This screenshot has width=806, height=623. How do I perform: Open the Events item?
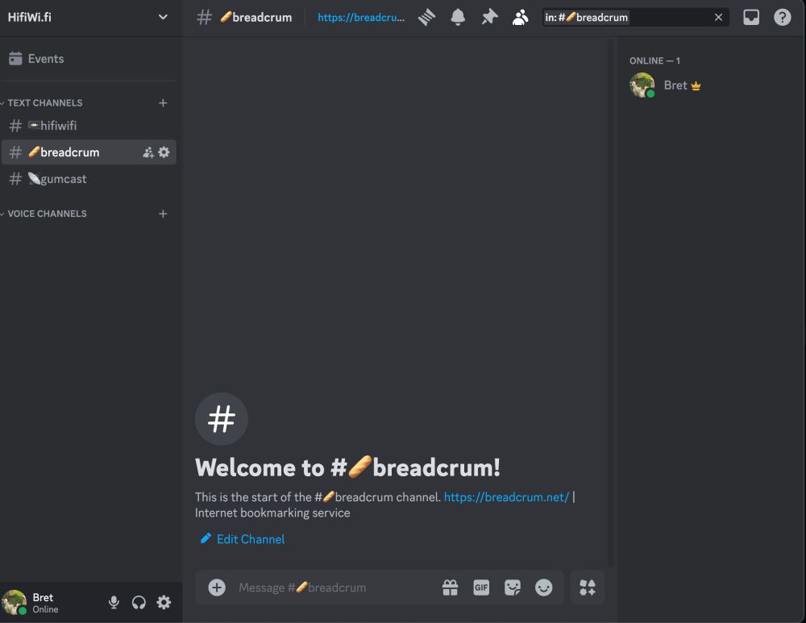(89, 59)
